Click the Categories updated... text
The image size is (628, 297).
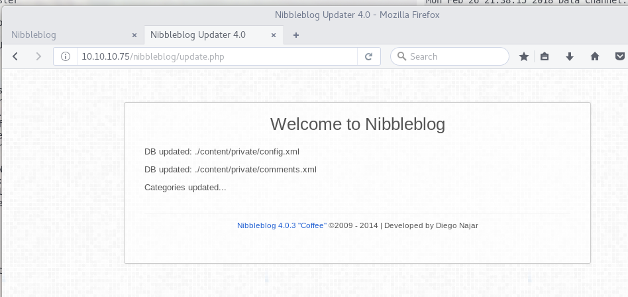tap(185, 188)
